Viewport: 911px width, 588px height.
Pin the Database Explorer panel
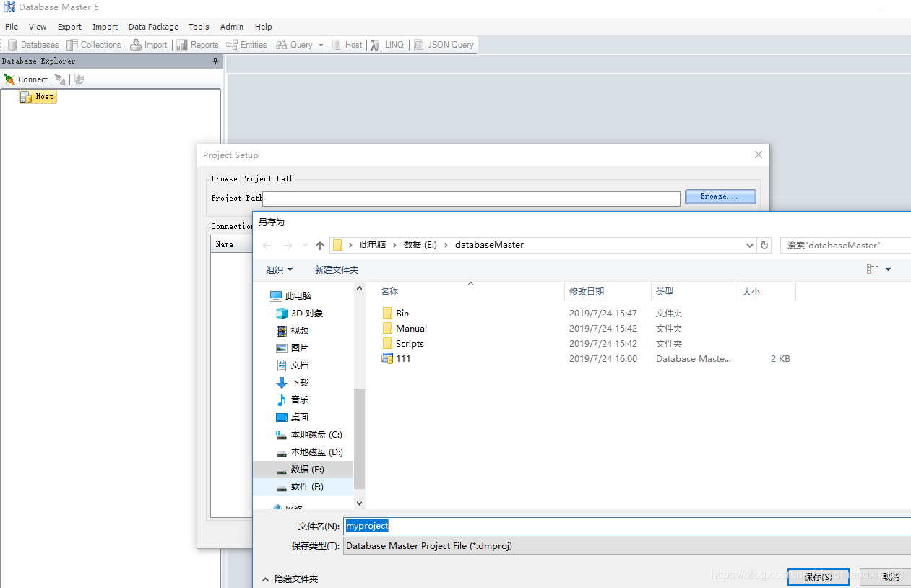[x=215, y=61]
